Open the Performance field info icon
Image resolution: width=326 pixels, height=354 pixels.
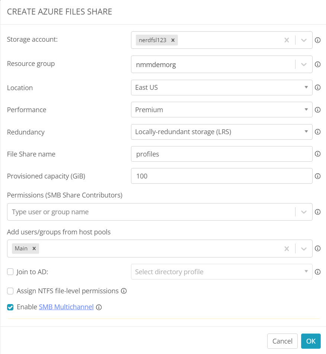[x=318, y=110]
